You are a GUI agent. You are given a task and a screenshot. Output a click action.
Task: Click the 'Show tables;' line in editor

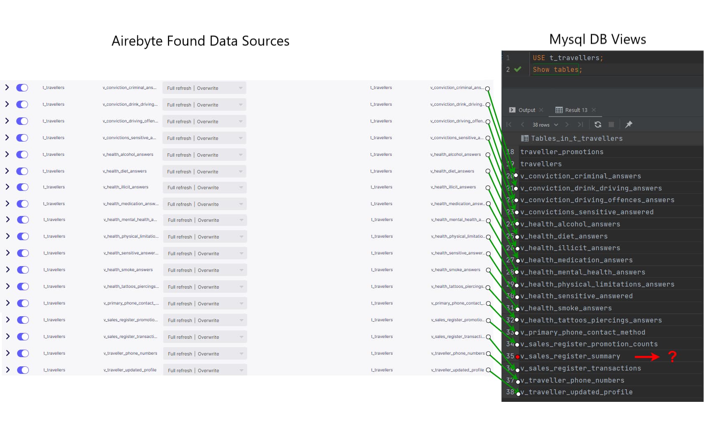[x=557, y=69]
